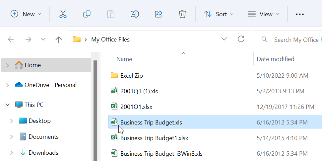Screen dimensions: 322x161
Task: Click the Cut scissors icon
Action: pos(63,14)
